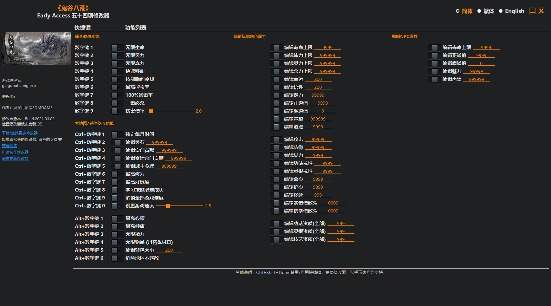Open 申请制作修改器 link
The width and height of the screenshot is (551, 306).
click(x=15, y=152)
